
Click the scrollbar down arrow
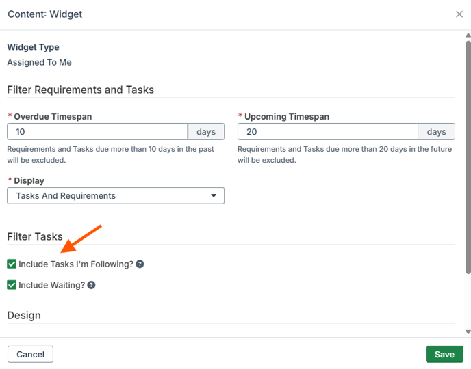(468, 332)
